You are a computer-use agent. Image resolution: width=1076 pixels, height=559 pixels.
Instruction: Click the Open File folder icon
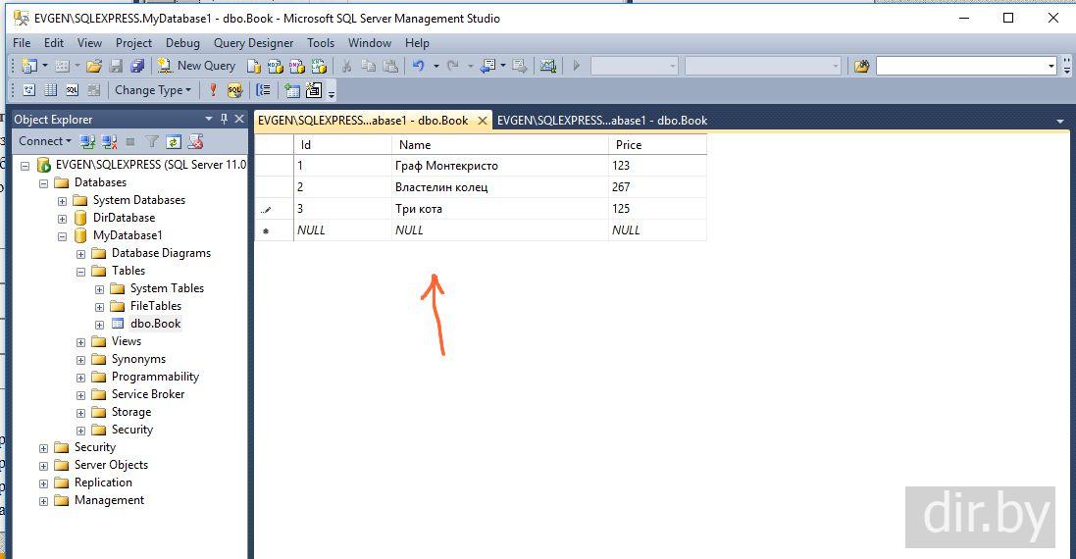[94, 66]
